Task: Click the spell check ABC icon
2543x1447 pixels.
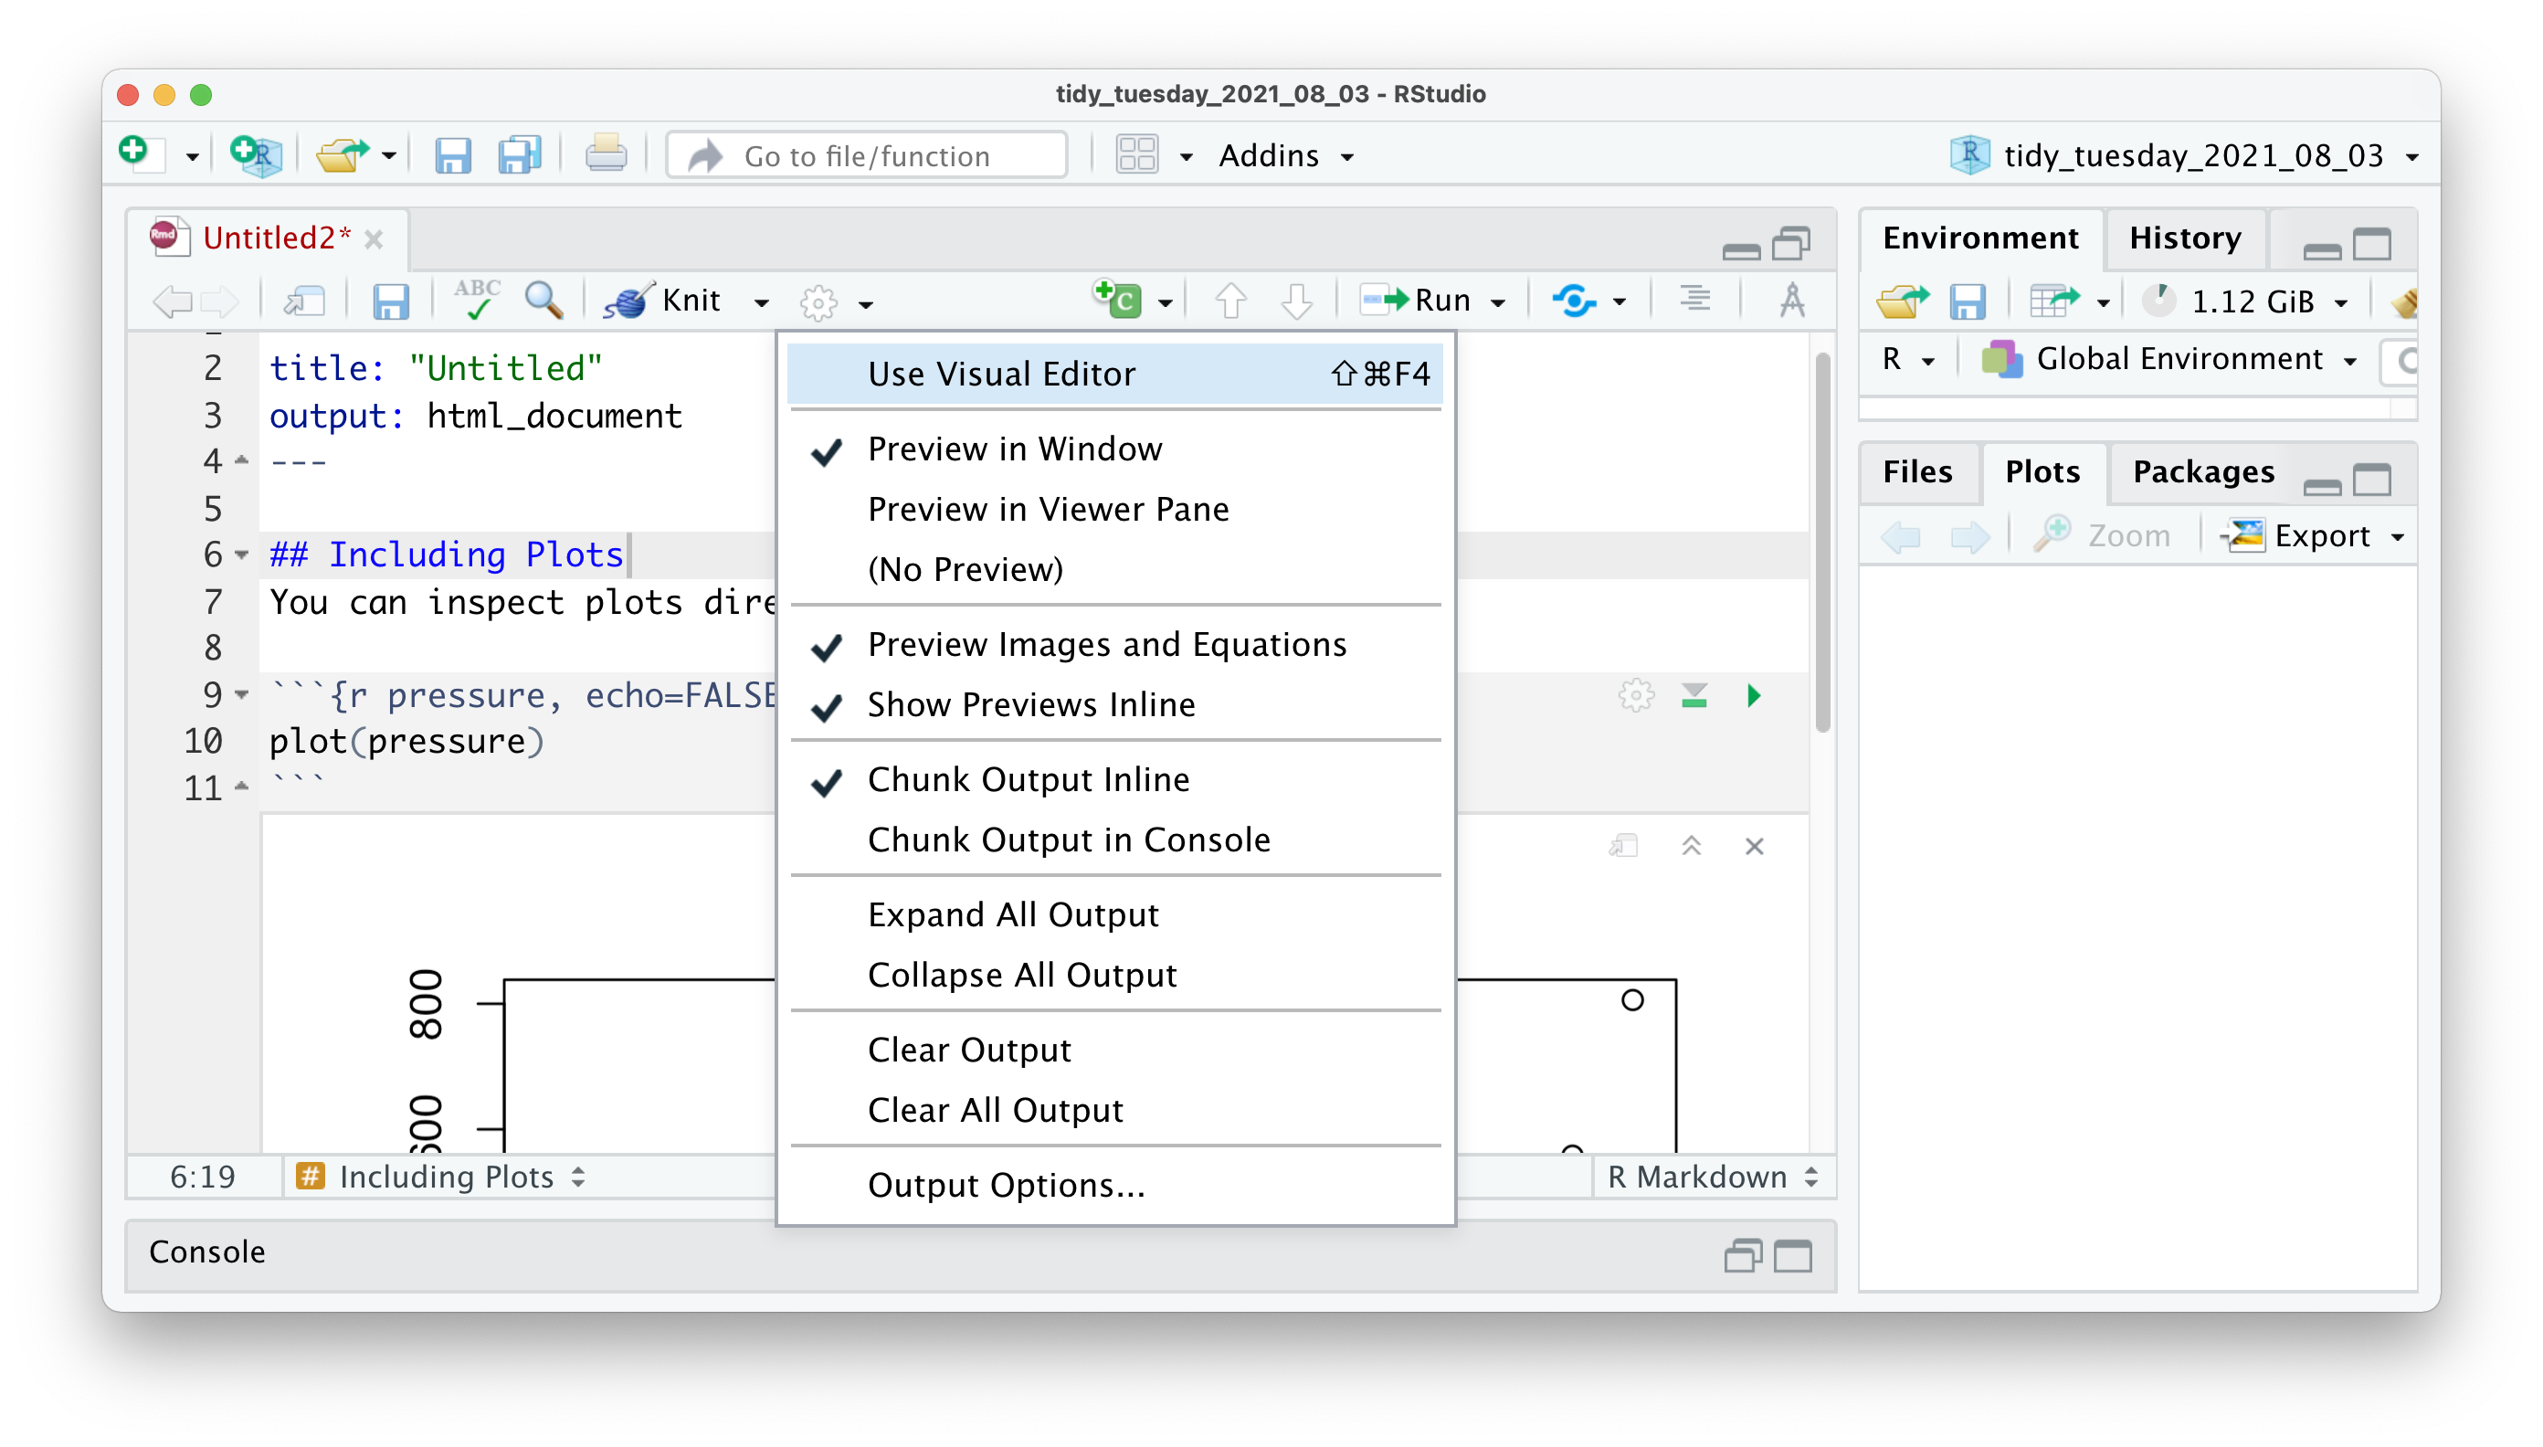Action: [476, 301]
